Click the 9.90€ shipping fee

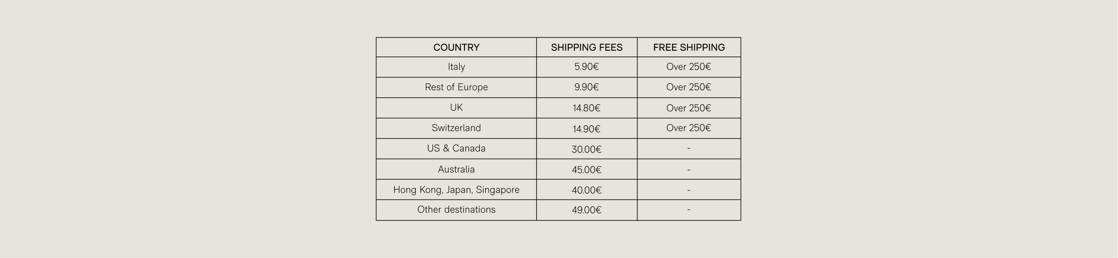click(586, 87)
